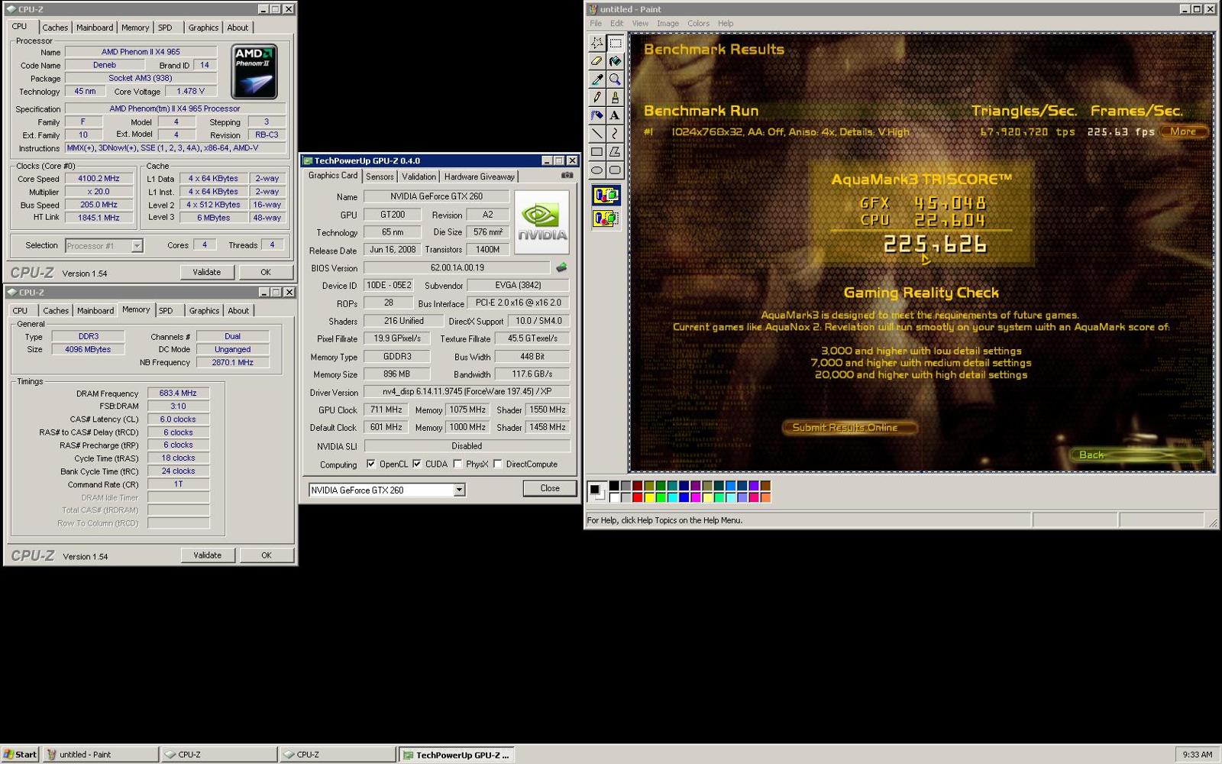Select the Text tool in Paint
1222x764 pixels.
pos(615,115)
